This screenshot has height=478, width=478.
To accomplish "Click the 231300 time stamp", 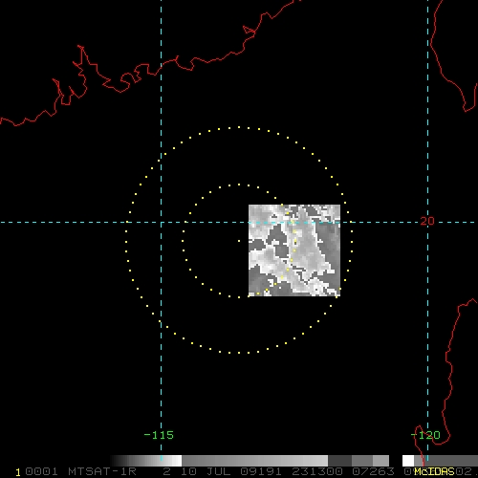I will (317, 471).
